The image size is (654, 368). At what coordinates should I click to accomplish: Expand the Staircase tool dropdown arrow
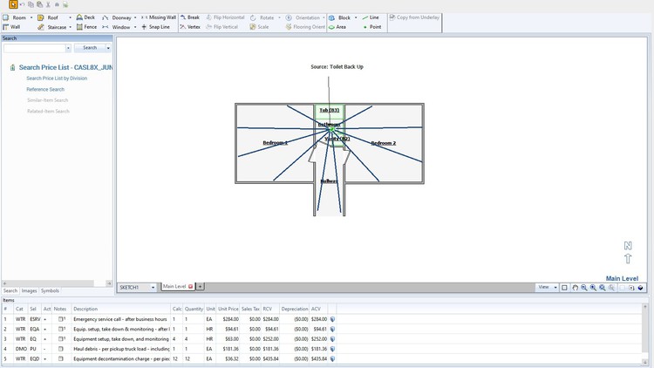(x=71, y=27)
